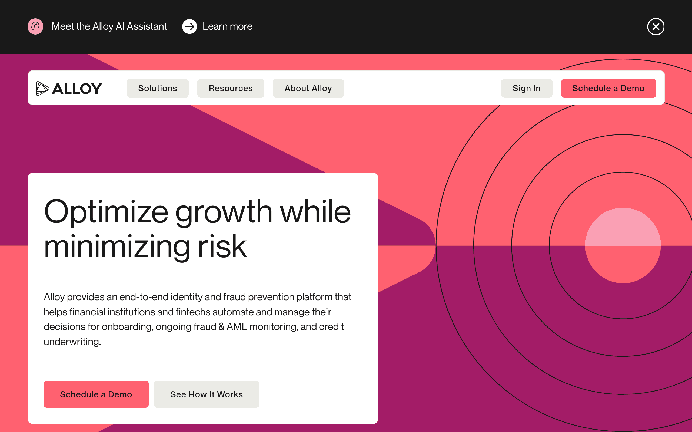692x432 pixels.
Task: Click the light pink circle in the target graphic
Action: click(x=623, y=245)
